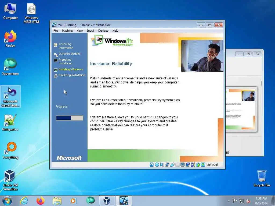Open Internet Explorer from the taskbar
This screenshot has width=275, height=206.
[24, 201]
